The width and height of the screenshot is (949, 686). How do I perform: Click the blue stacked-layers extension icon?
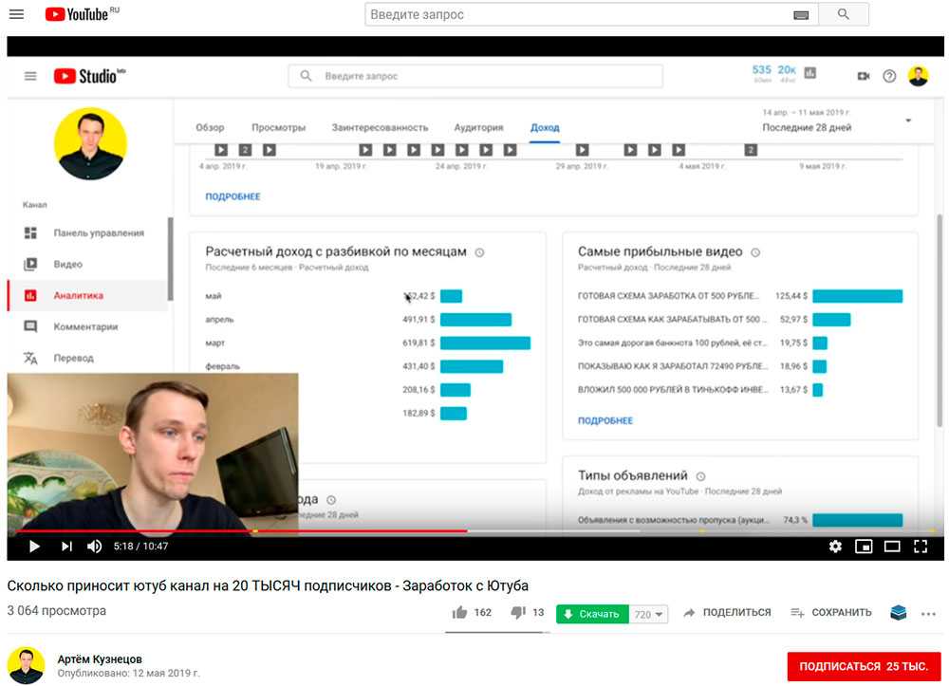click(x=898, y=613)
